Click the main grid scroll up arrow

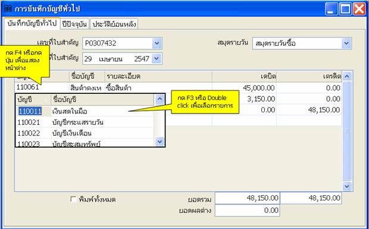point(347,76)
